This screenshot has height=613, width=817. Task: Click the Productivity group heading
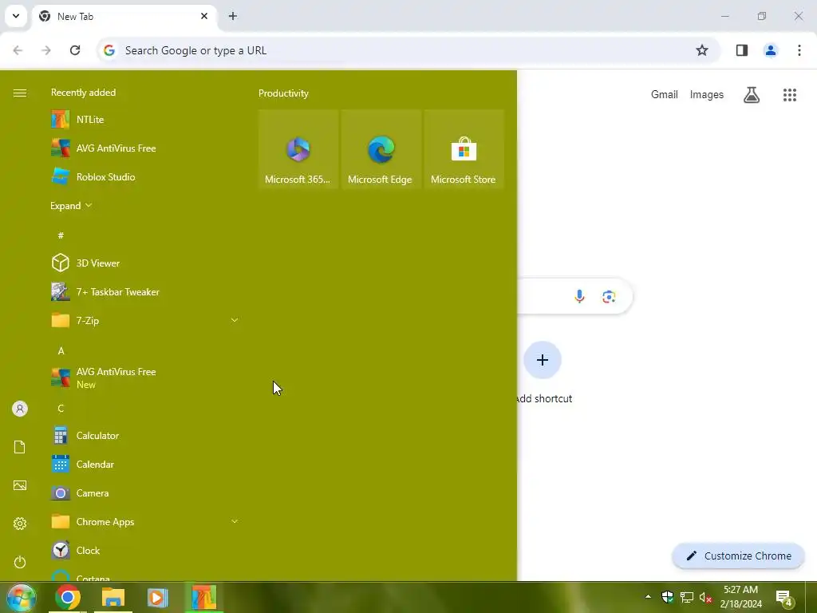coord(283,93)
